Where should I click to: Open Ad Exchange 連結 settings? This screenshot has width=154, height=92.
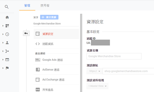56,80
